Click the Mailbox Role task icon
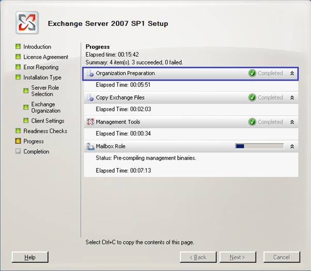The height and width of the screenshot is (271, 311). tap(90, 146)
